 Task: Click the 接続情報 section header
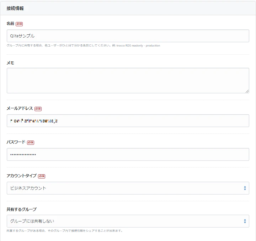pyautogui.click(x=15, y=8)
